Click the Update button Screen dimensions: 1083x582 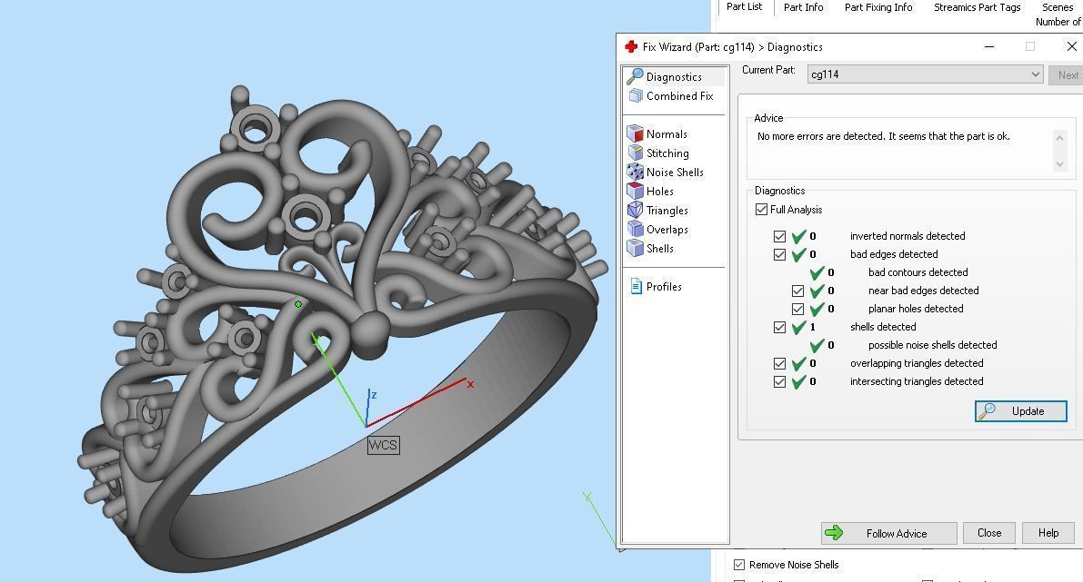pos(1021,411)
